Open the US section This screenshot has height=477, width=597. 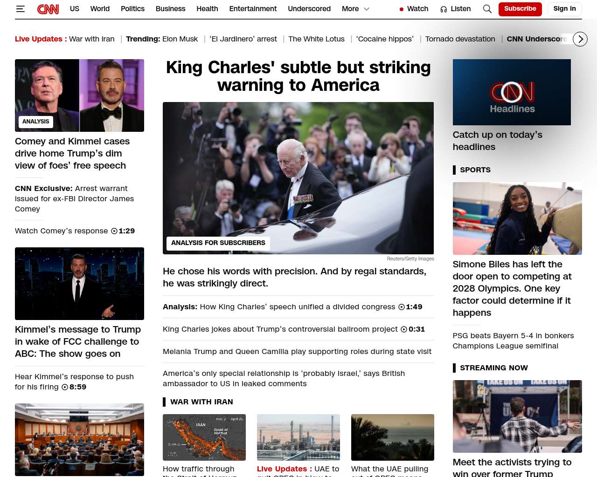point(75,9)
